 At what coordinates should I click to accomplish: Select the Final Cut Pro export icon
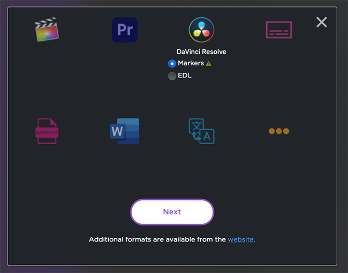[x=47, y=29]
